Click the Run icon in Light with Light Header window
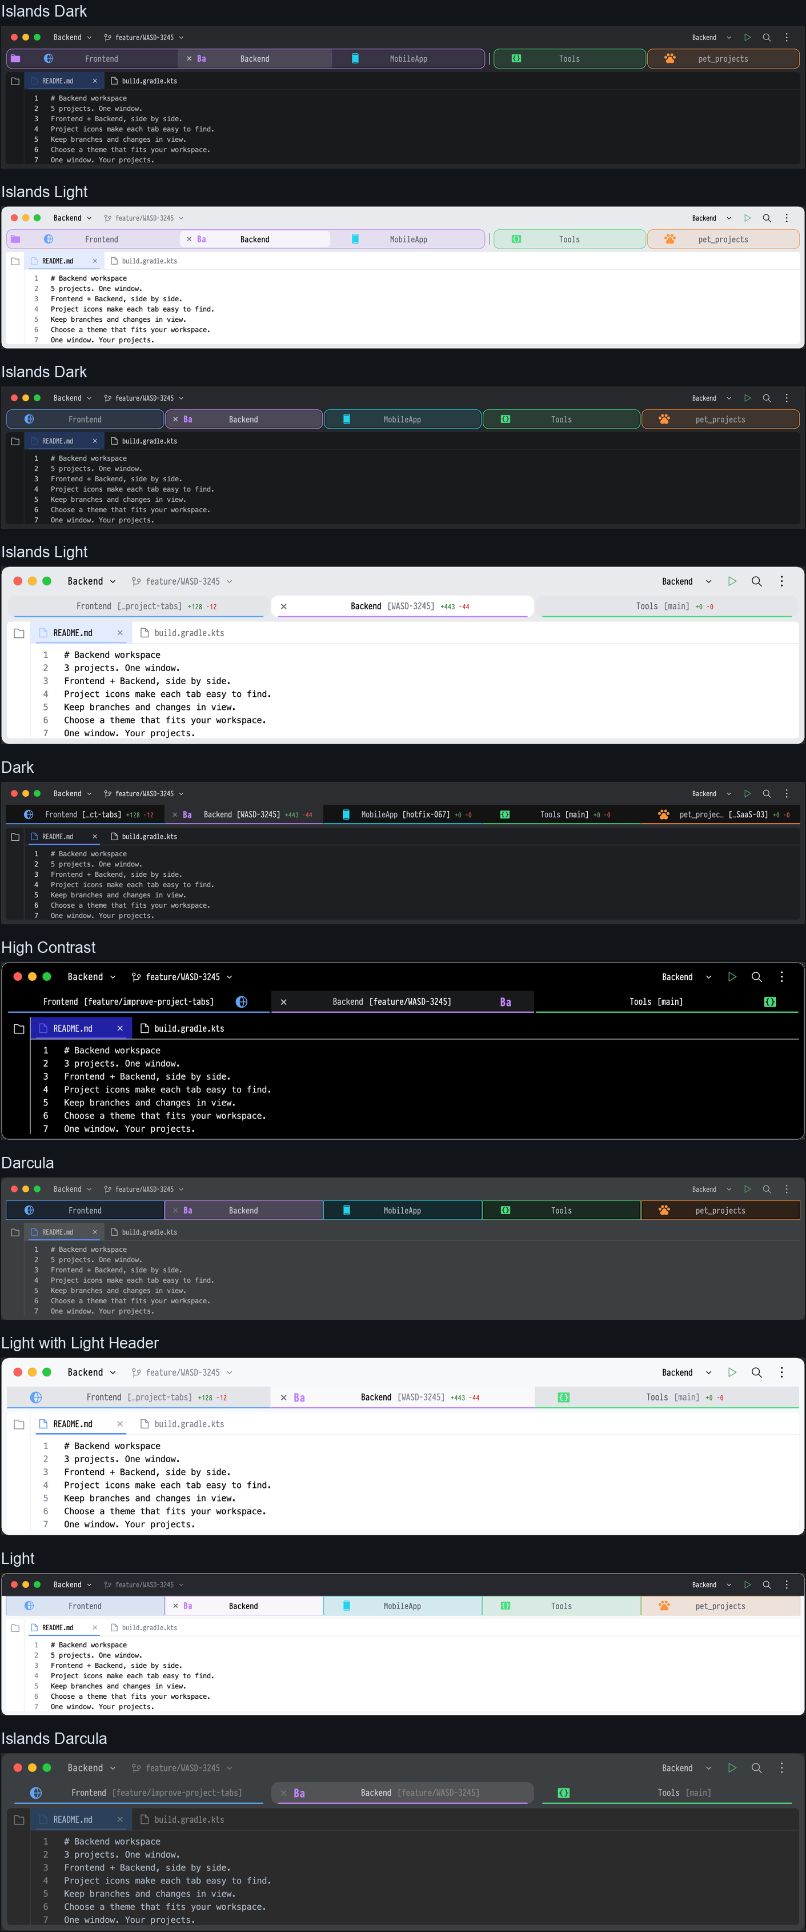 click(732, 1372)
